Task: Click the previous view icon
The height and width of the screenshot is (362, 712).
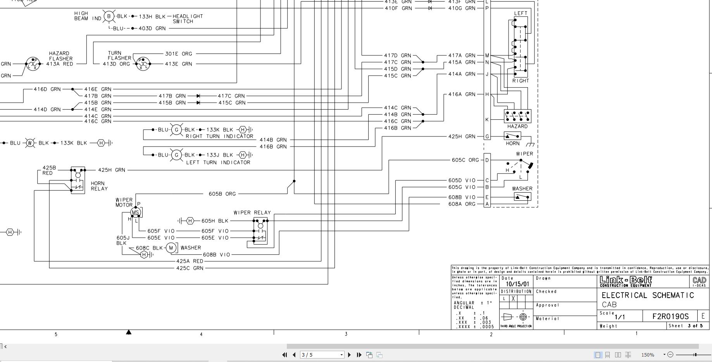Action: (369, 355)
